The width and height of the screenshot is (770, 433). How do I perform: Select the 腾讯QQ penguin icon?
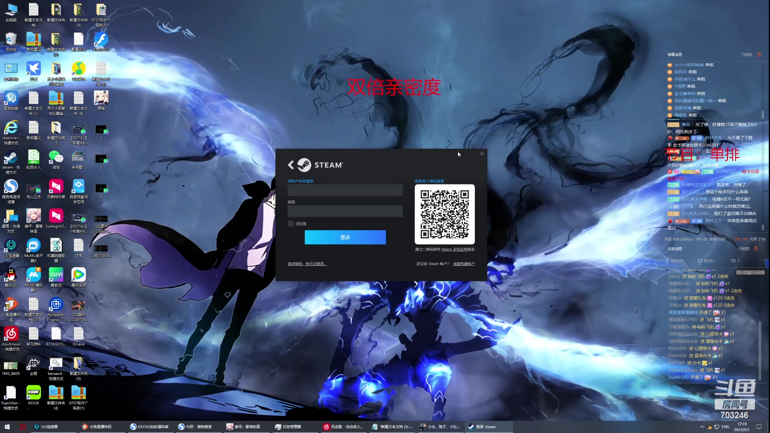point(11,278)
